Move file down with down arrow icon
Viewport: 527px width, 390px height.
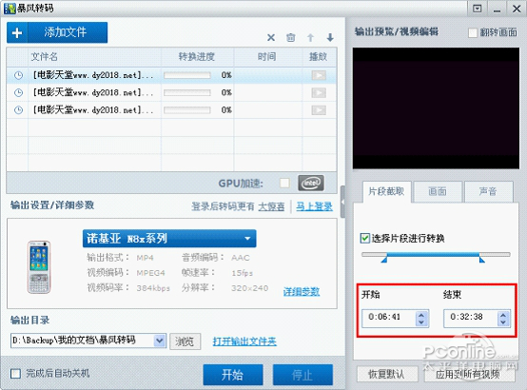click(x=330, y=38)
